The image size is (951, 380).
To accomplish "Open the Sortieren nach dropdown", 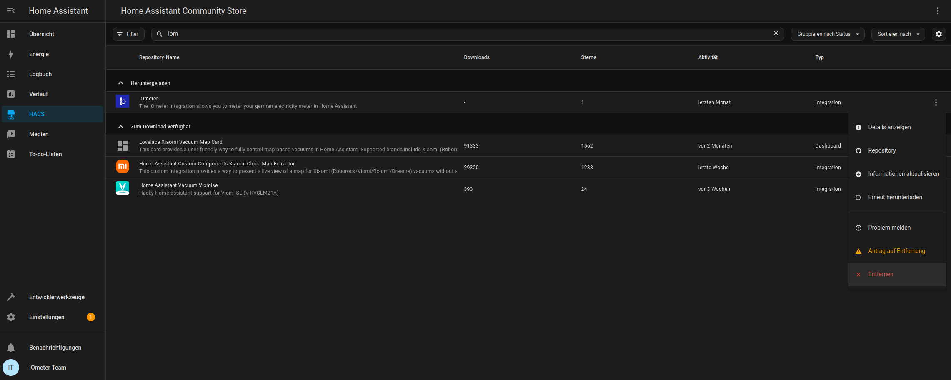I will (x=898, y=34).
